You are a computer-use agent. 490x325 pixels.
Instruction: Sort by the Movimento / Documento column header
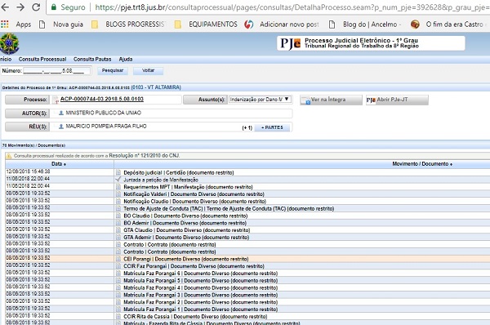(x=422, y=164)
